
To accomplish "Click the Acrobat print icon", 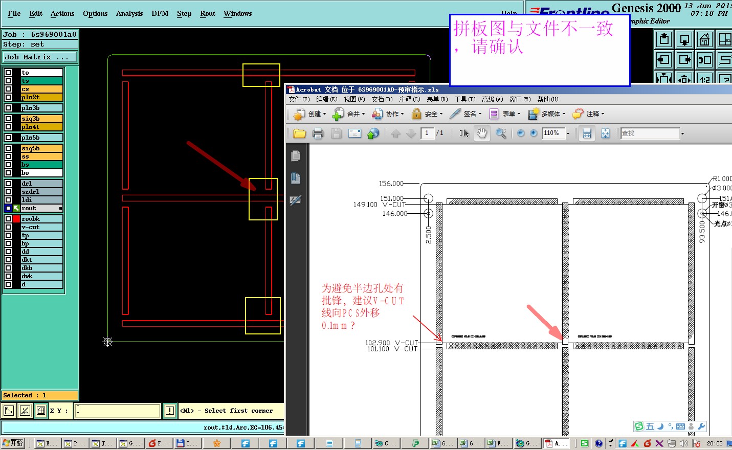I will click(x=318, y=133).
